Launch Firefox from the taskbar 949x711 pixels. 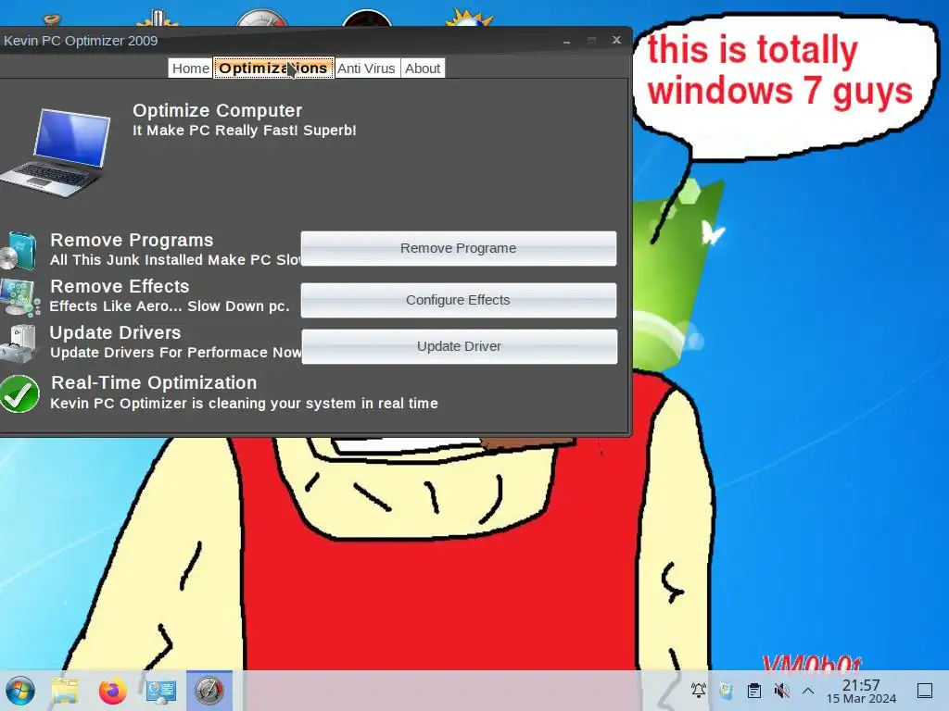click(112, 691)
